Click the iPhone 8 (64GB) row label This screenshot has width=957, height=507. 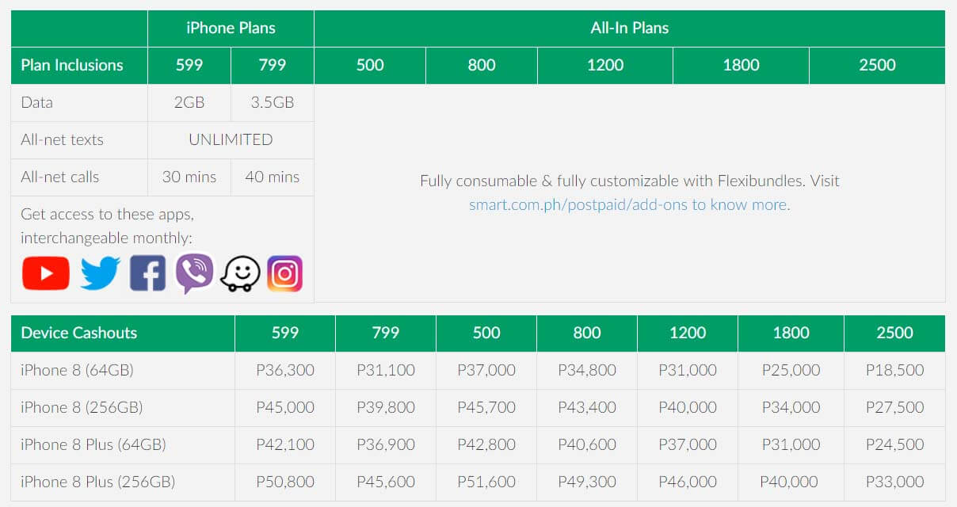click(x=77, y=370)
